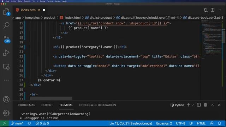226x127 pixels.
Task: Click the HTML5 file icon on the tab
Action: 17,10
